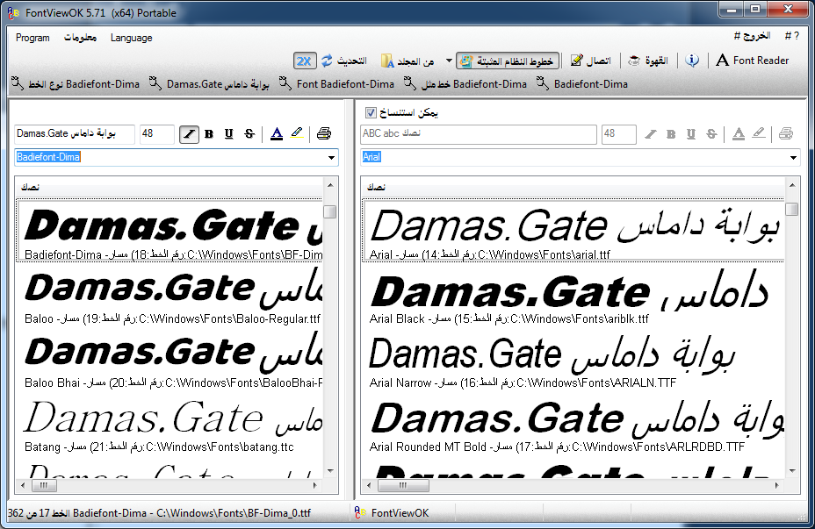Choose highlight color in right pane

759,134
